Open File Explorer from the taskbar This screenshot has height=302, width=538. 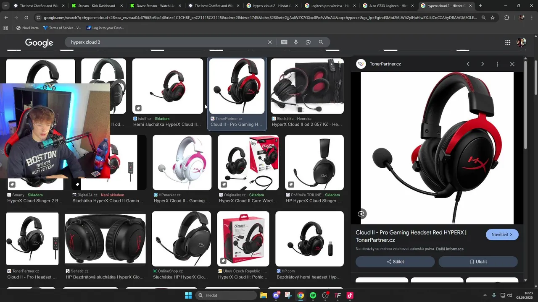(264, 295)
